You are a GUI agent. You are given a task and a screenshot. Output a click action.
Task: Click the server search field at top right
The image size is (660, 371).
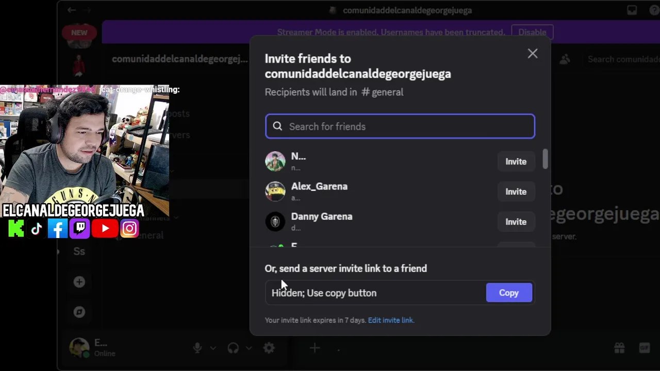(x=623, y=59)
